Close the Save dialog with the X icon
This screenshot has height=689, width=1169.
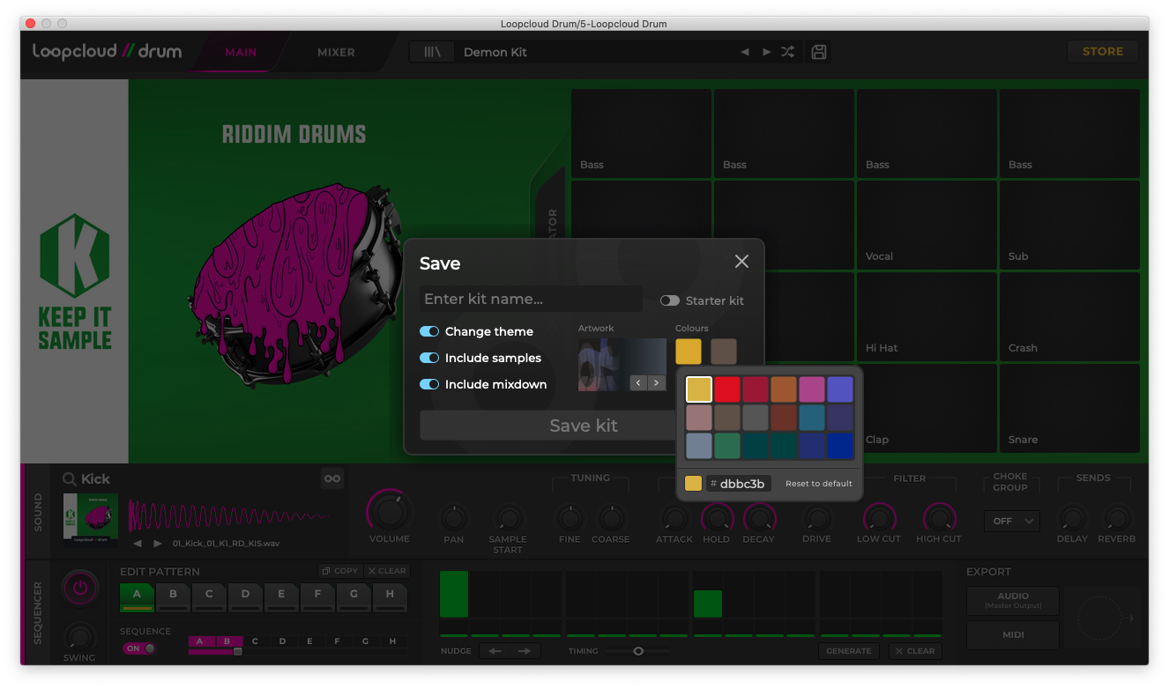741,262
